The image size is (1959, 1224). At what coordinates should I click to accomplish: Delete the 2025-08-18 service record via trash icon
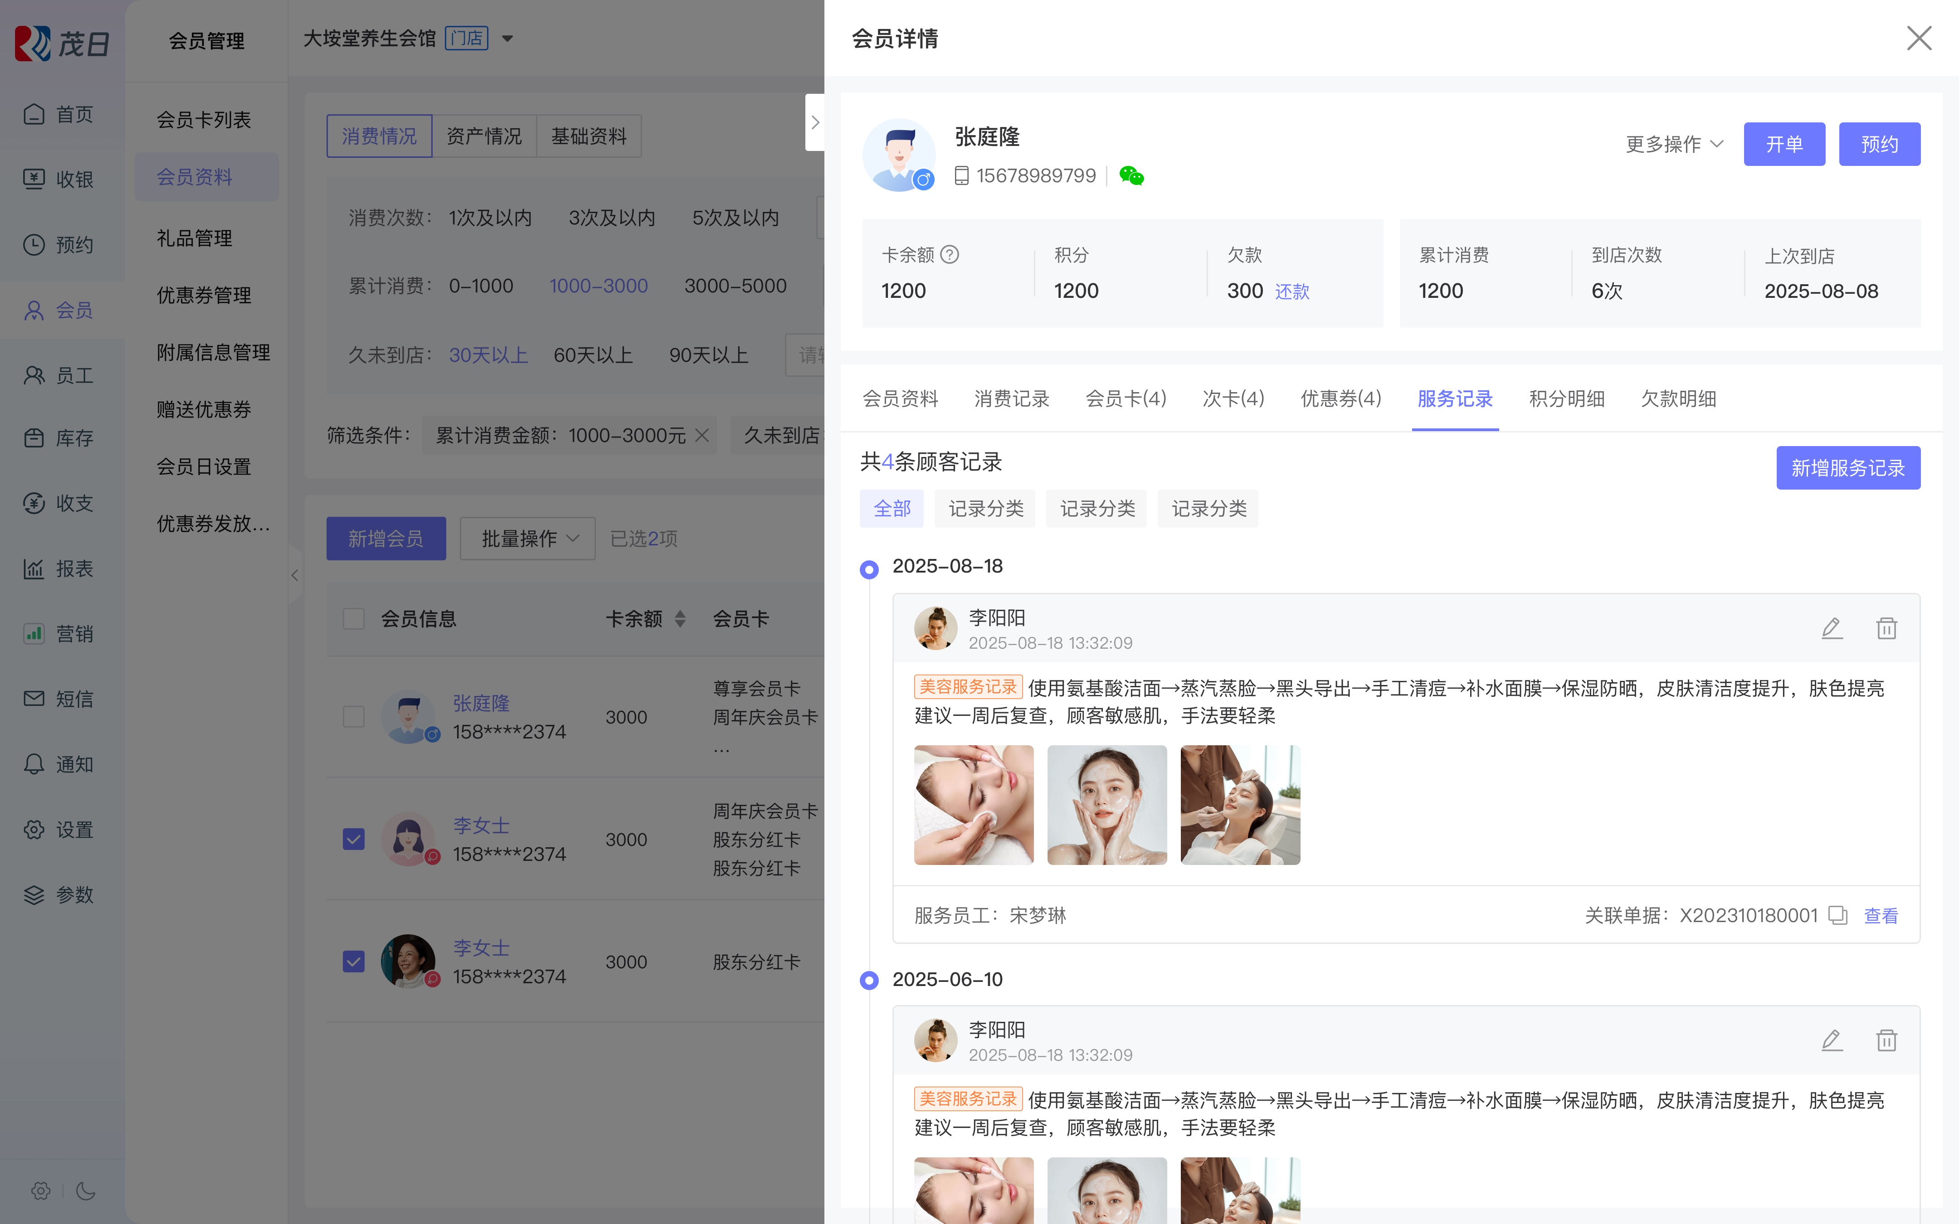tap(1886, 628)
